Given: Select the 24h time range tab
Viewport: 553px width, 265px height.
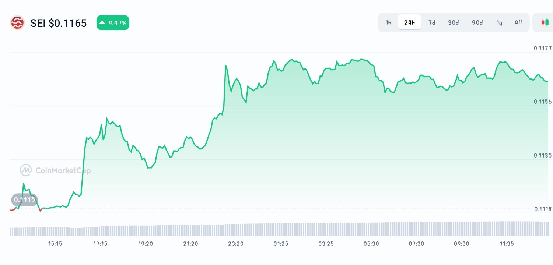Looking at the screenshot, I should tap(409, 22).
